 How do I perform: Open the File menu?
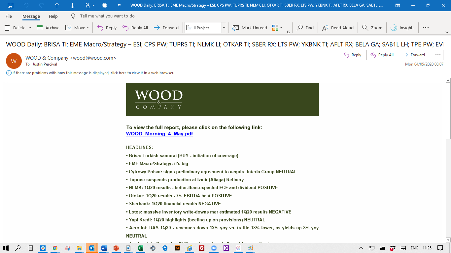[x=9, y=16]
